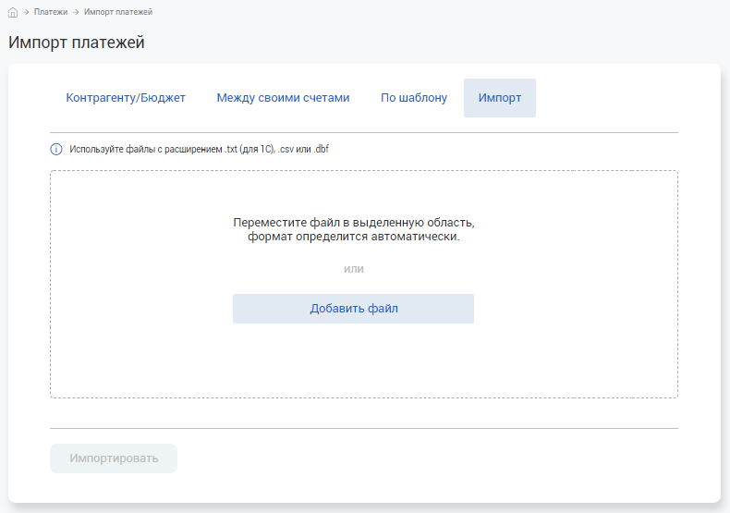Click the hint text about .txt, .csv, .dbf
This screenshot has width=730, height=513.
pyautogui.click(x=200, y=150)
